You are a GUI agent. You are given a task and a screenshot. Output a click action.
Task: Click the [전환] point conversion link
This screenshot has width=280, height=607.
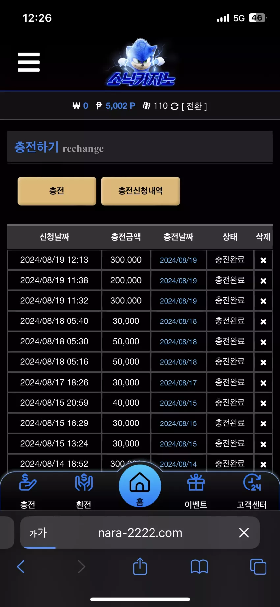point(194,106)
